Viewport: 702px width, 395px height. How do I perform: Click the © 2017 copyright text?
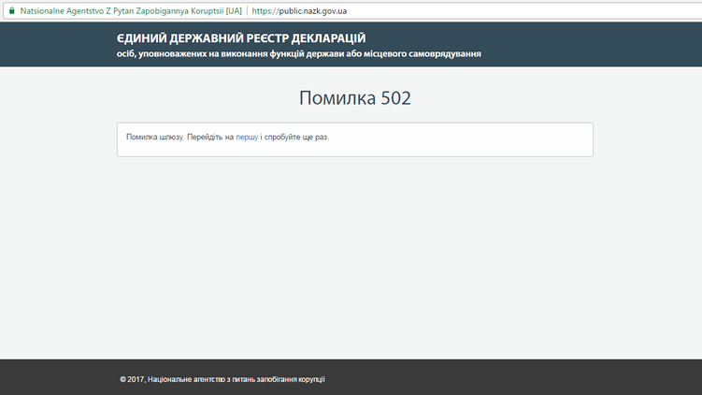[x=132, y=379]
